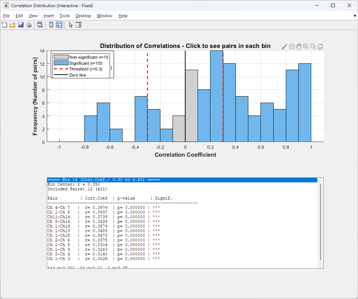Toggle the Insert Colorbar toolbar button
The height and width of the screenshot is (299, 358).
click(51, 25)
